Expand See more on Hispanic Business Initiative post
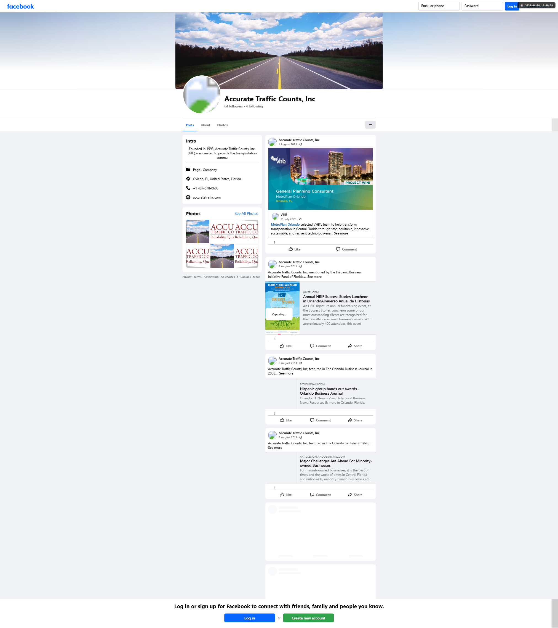Viewport: 558px width, 628px height. coord(314,277)
